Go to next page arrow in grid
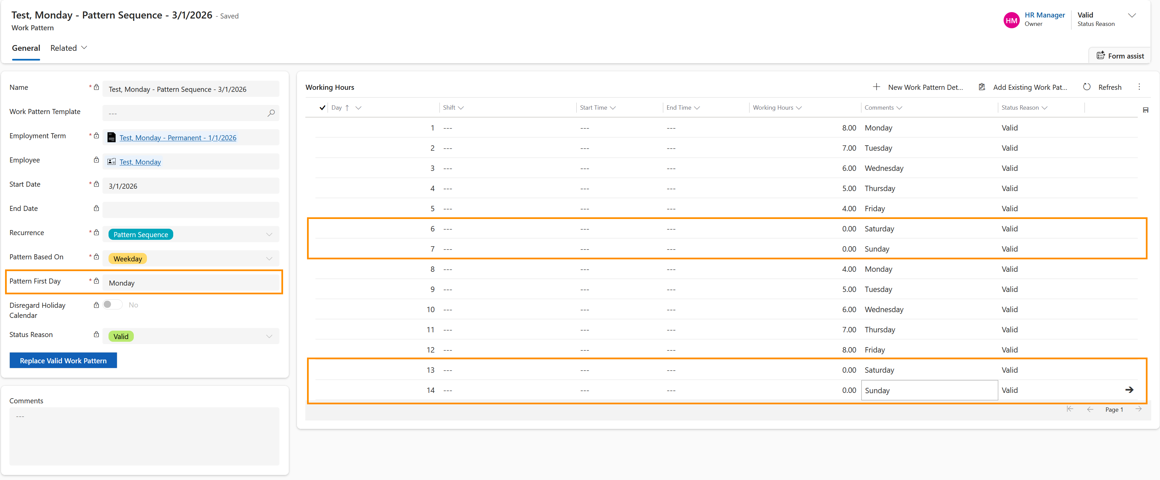 [x=1138, y=409]
